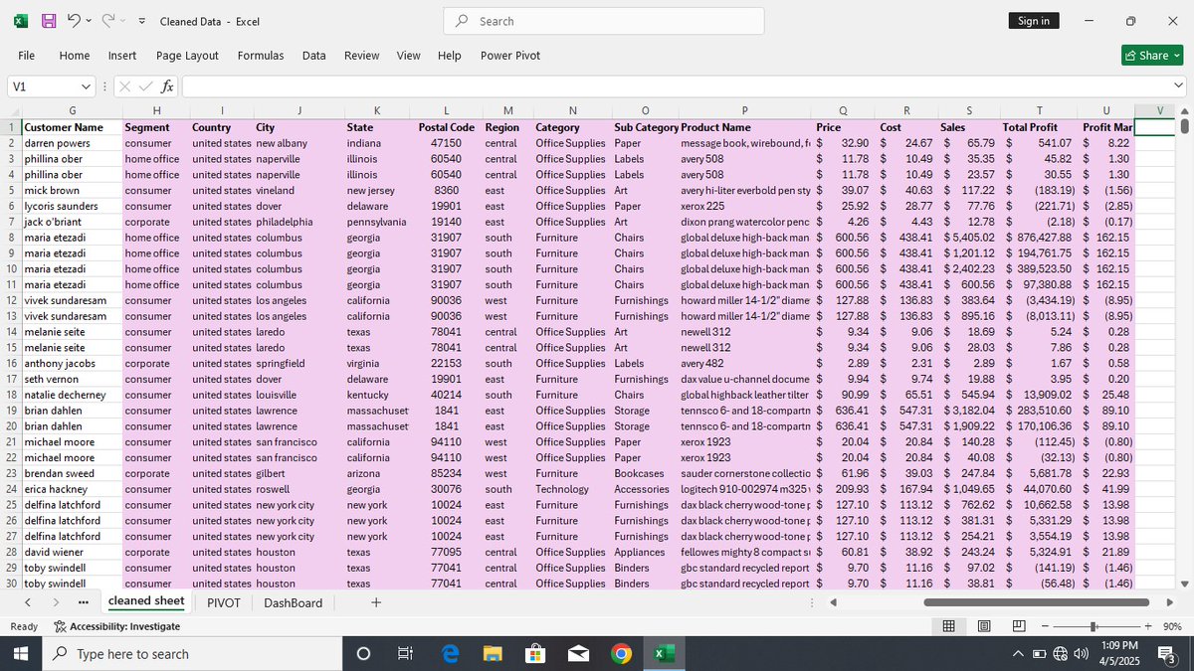1194x671 pixels.
Task: Click the Share button
Action: (x=1152, y=56)
